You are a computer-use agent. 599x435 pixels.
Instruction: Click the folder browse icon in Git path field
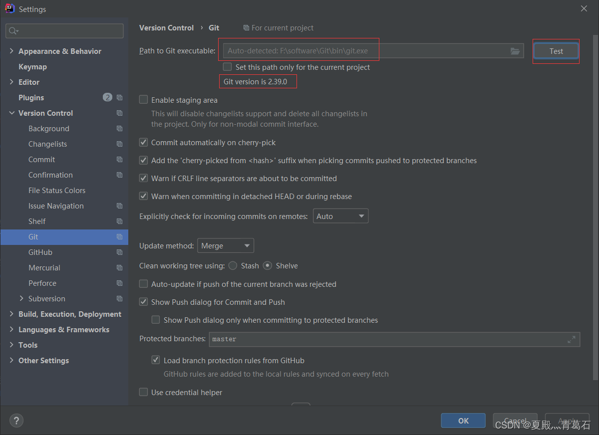(515, 51)
